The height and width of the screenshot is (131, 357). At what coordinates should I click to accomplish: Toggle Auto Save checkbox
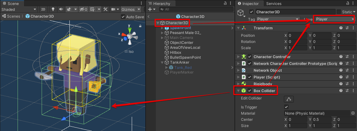[123, 17]
